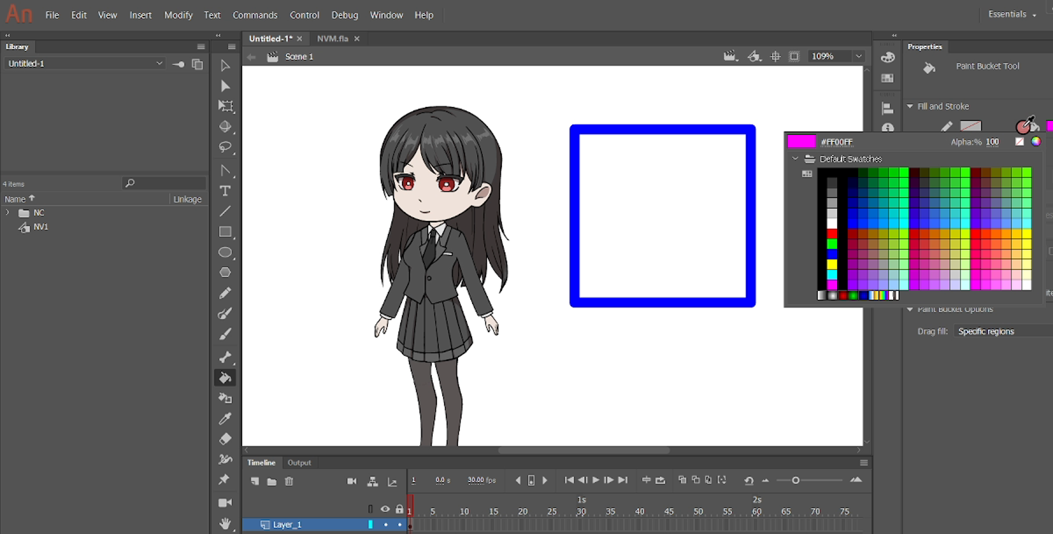Open the stage zoom percentage dropdown
The height and width of the screenshot is (534, 1053).
pos(859,57)
